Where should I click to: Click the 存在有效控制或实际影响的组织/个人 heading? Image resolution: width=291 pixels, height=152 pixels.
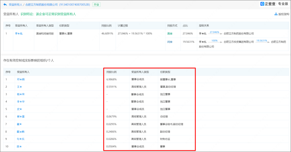[x=29, y=60]
